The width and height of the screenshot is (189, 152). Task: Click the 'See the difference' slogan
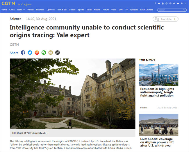point(25,5)
